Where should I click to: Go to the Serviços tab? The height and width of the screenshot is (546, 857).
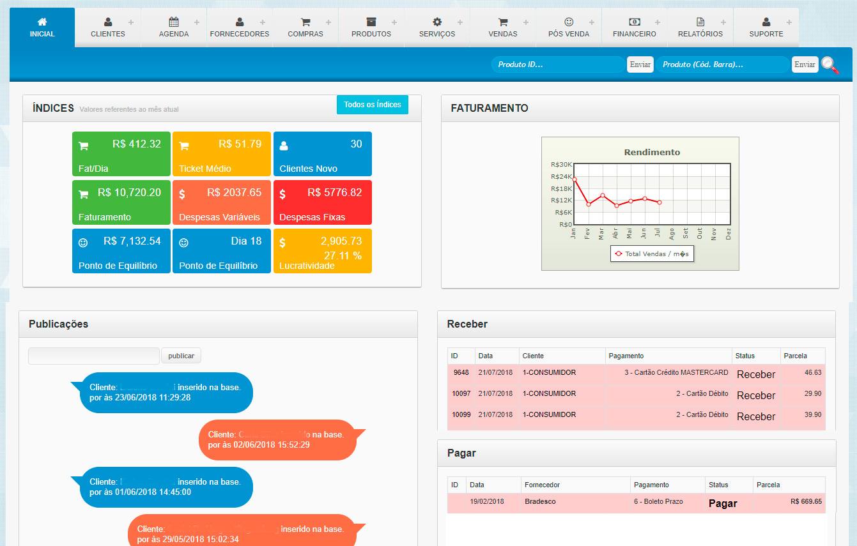click(437, 27)
